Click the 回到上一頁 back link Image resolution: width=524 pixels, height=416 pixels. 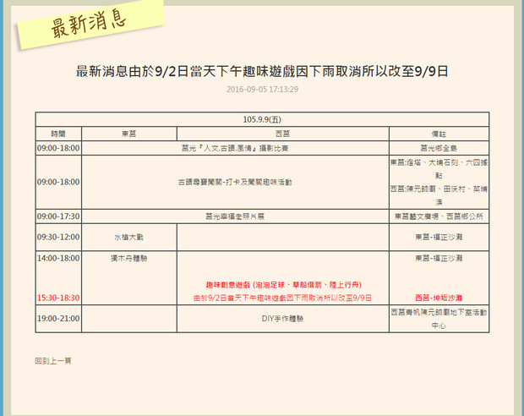(53, 360)
